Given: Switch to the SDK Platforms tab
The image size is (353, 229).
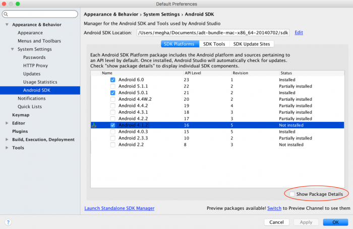Looking at the screenshot, I should click(x=180, y=44).
